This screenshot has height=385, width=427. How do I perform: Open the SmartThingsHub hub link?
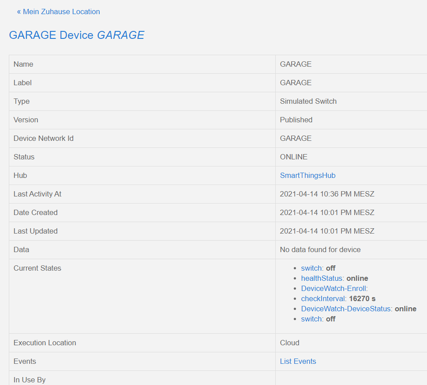click(x=307, y=175)
